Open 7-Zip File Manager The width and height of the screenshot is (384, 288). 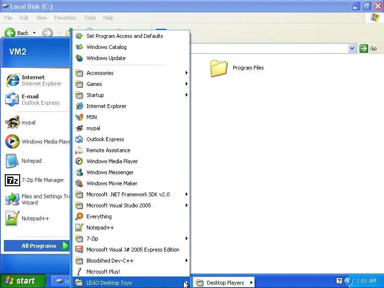click(x=36, y=180)
